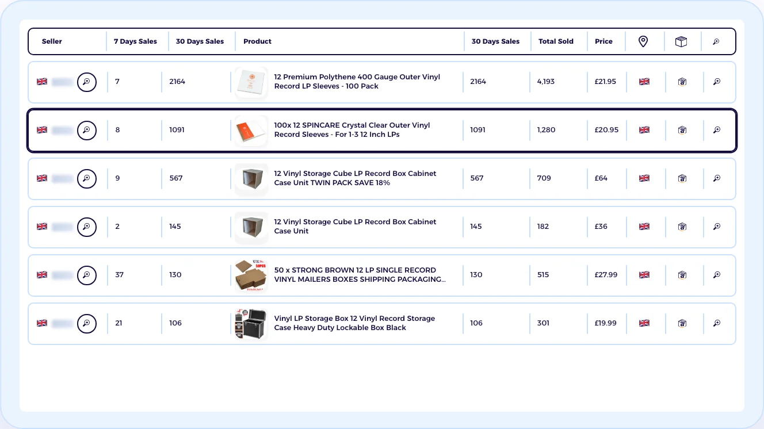Viewport: 764px width, 429px height.
Task: Open 50 x STRONG BROWN mailers listing
Action: tap(360, 275)
